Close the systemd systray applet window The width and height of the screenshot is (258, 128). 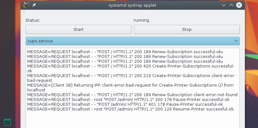[239, 5]
